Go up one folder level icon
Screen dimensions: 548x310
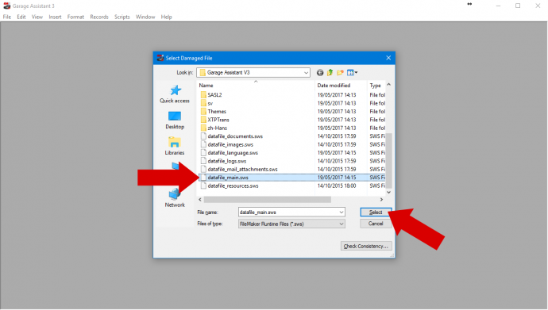[x=330, y=72]
